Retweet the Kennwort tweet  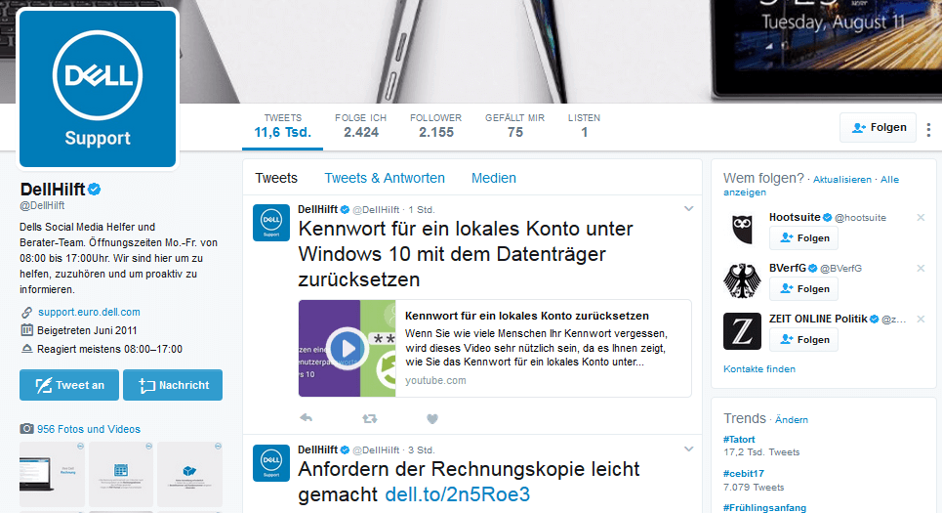coord(369,418)
